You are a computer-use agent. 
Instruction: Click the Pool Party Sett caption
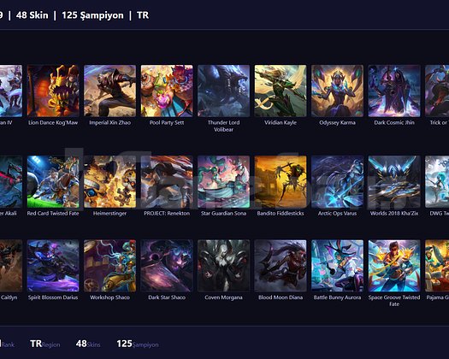click(167, 123)
